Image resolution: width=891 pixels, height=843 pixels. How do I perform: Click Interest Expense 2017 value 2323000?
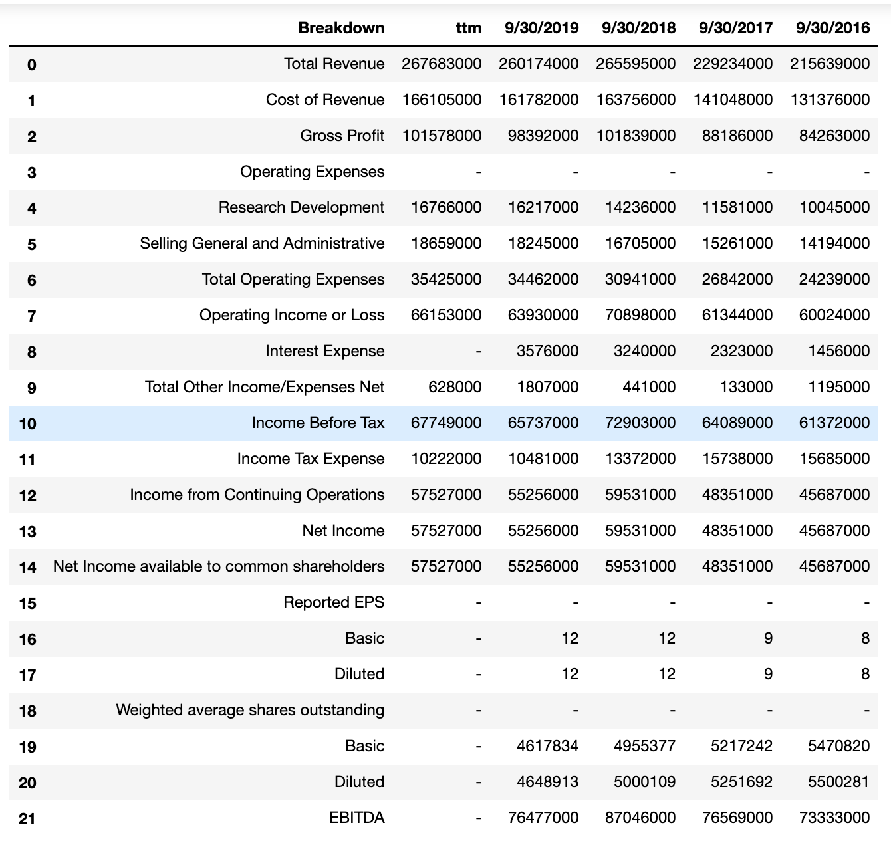[742, 351]
